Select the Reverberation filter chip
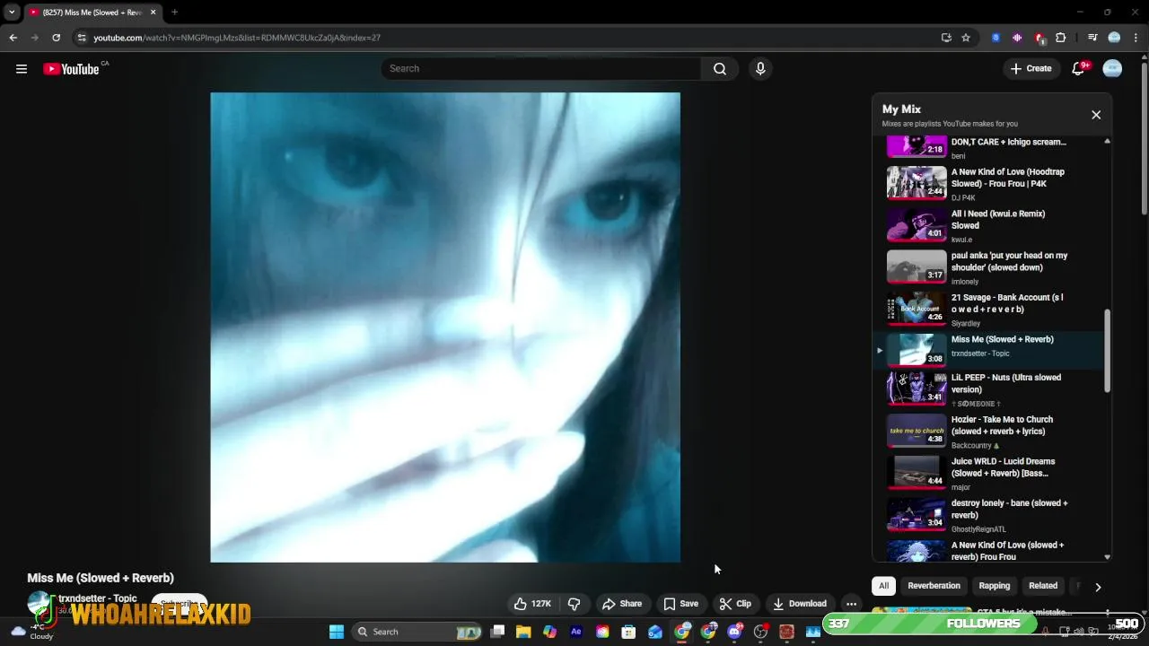The image size is (1149, 646). click(934, 586)
